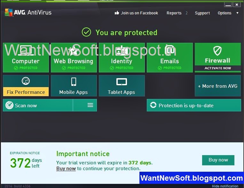Open More from AVG tile
This screenshot has width=244, height=188.
[218, 86]
